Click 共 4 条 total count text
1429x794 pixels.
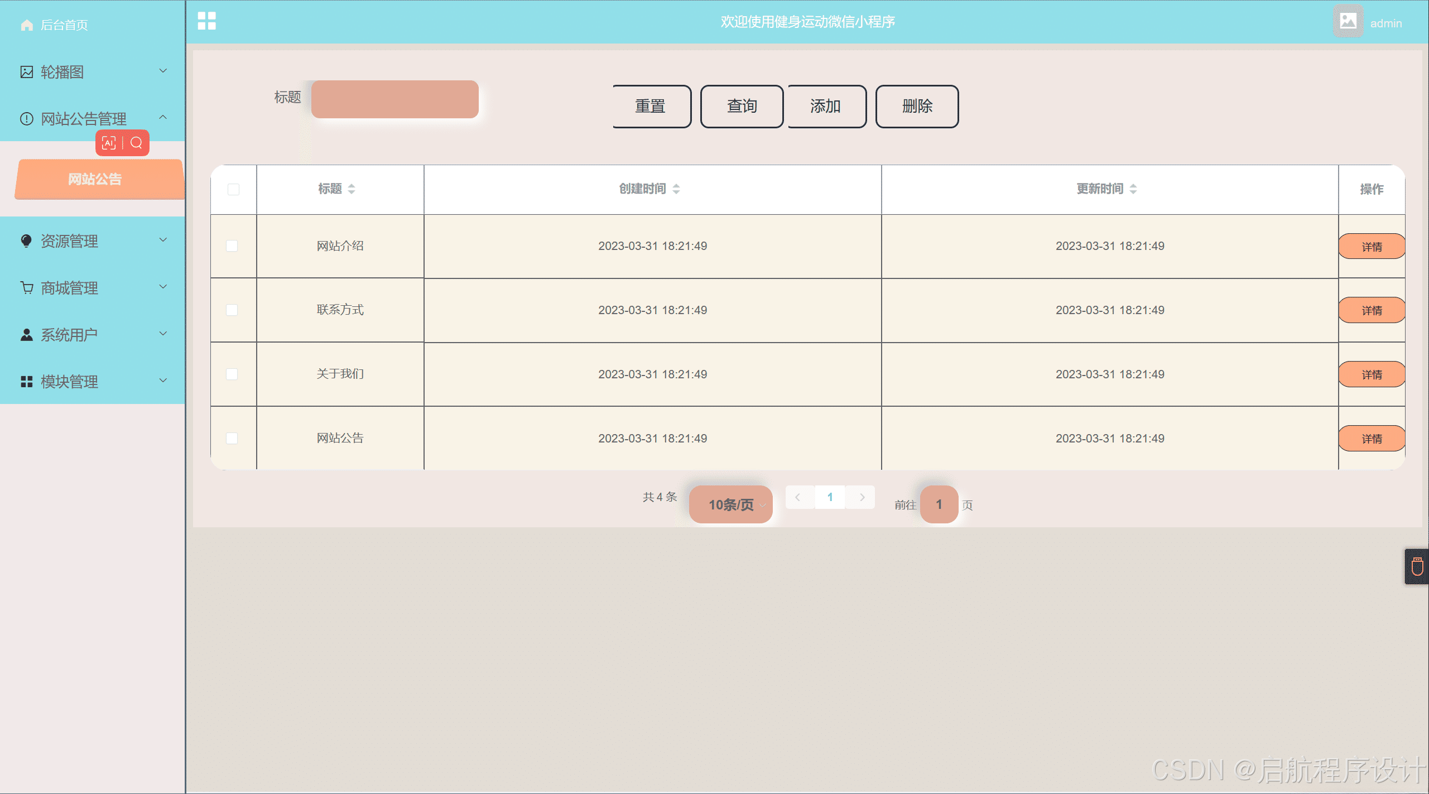point(660,497)
